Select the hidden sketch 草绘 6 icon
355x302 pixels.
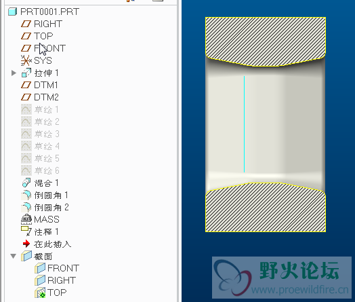pos(26,170)
